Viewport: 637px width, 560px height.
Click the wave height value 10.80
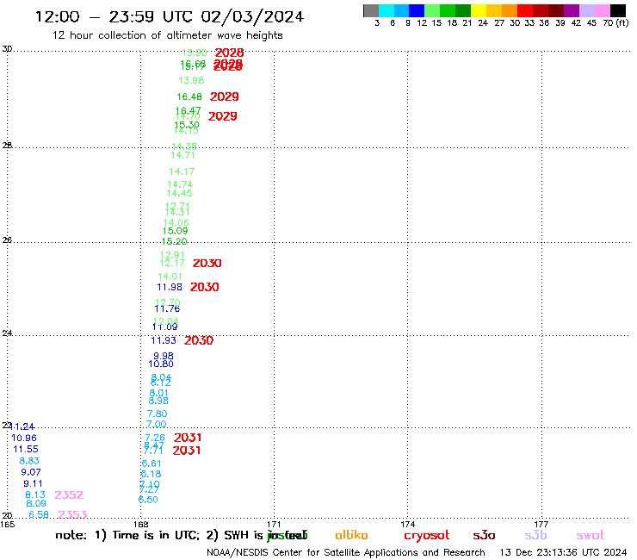tap(161, 364)
